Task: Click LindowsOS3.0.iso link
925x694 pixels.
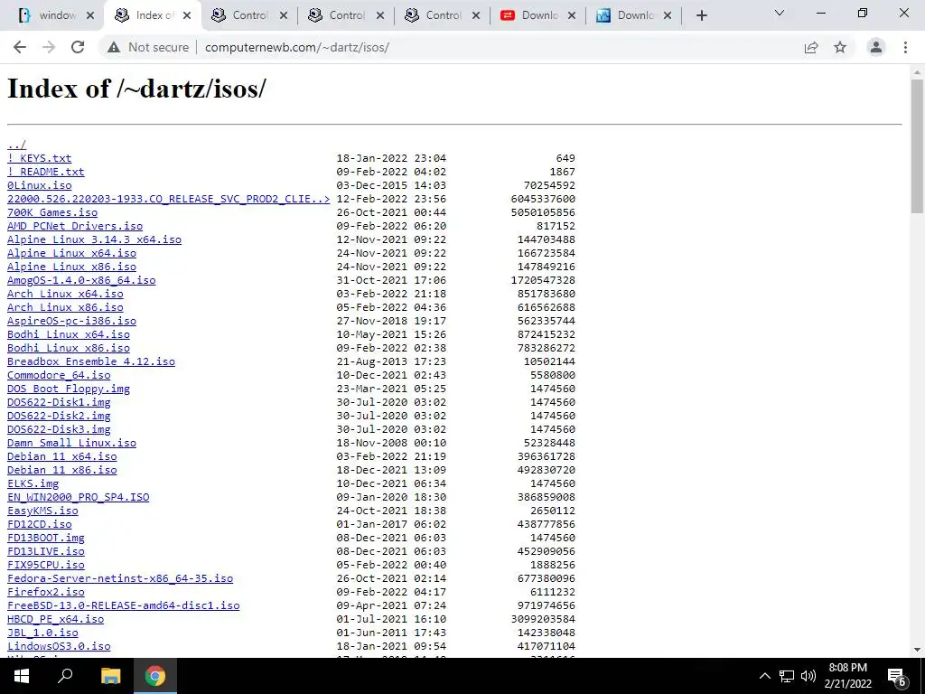Action: [x=59, y=647]
